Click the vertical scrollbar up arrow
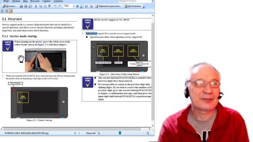The width and height of the screenshot is (253, 142). (153, 15)
